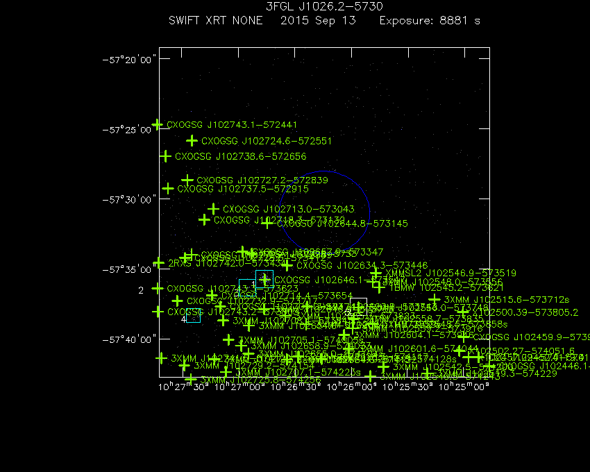Select source label CXOGSG J102738.6-572656
590x472 pixels.
tap(240, 156)
